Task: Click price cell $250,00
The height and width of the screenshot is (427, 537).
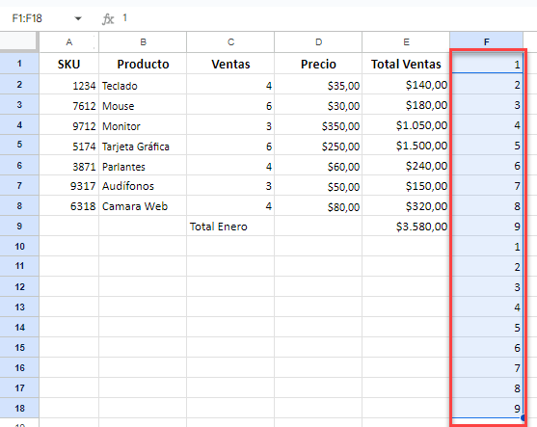Action: click(318, 145)
